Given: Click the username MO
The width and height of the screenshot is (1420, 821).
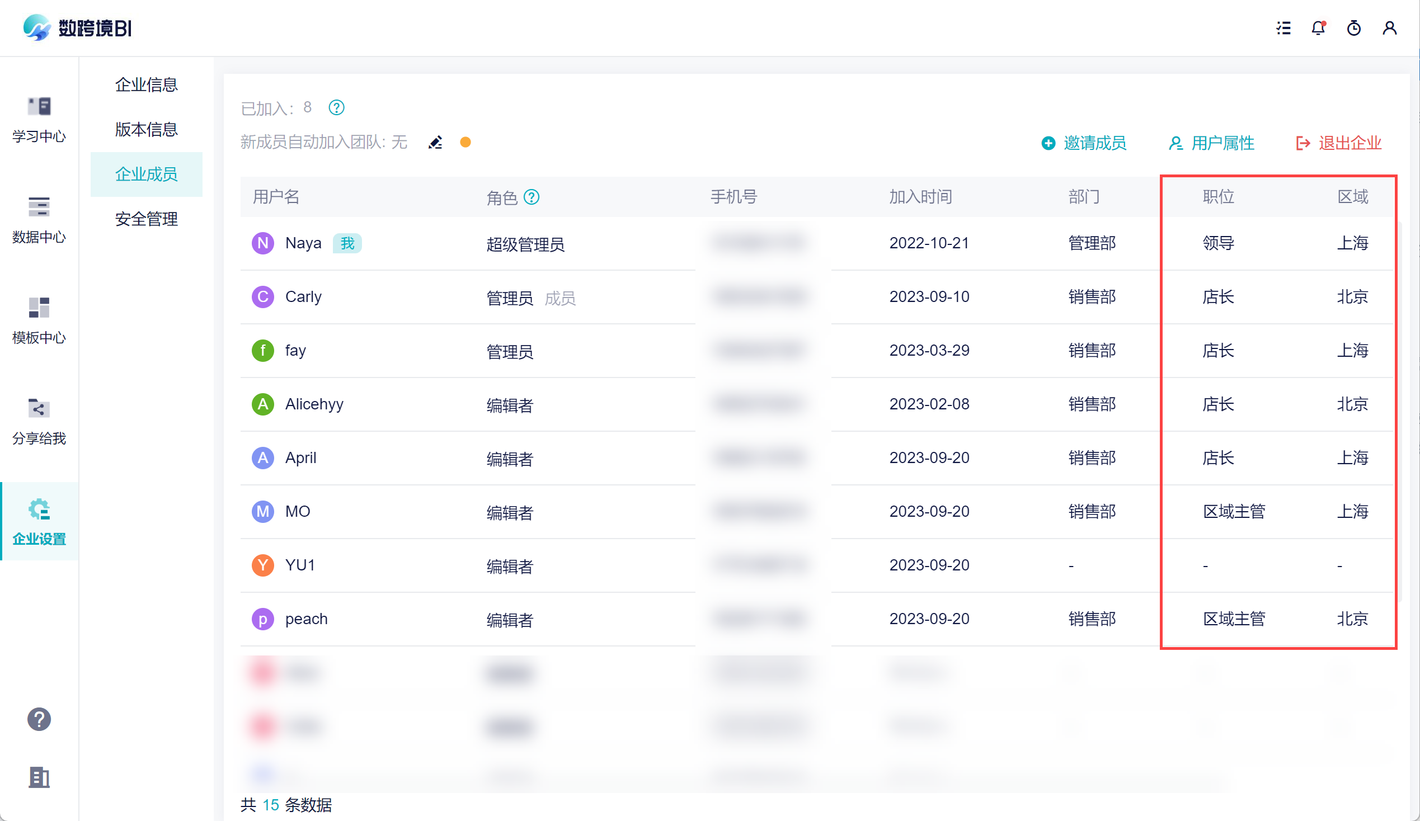Looking at the screenshot, I should pos(298,511).
